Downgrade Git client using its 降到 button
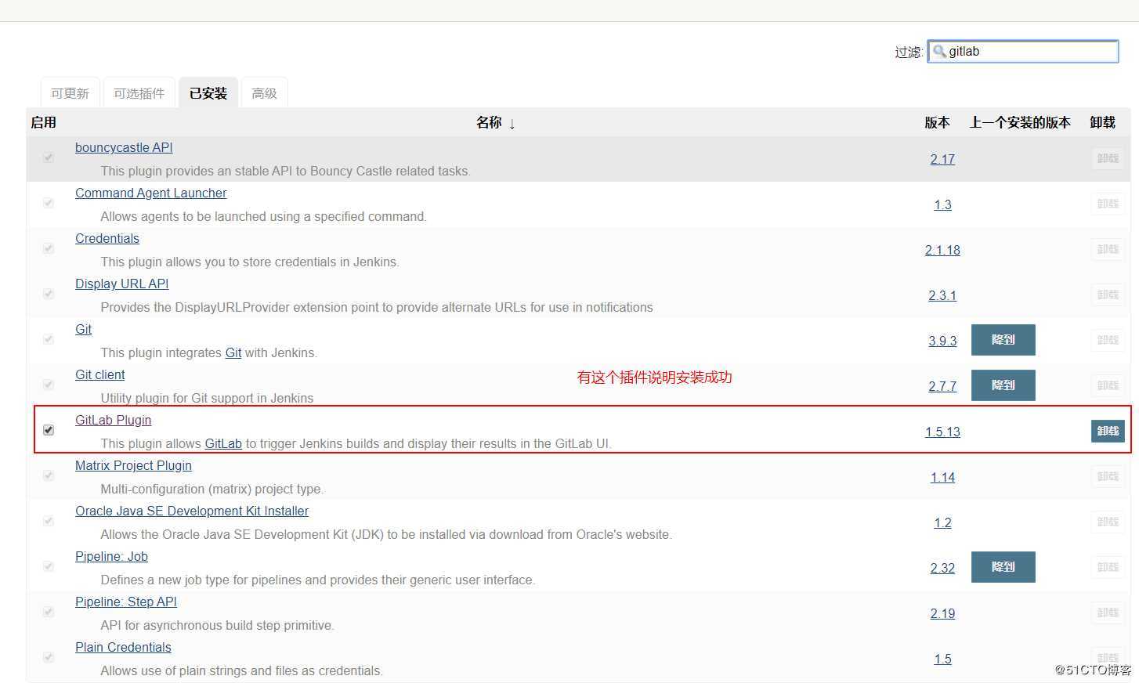The image size is (1139, 683). [x=1003, y=385]
